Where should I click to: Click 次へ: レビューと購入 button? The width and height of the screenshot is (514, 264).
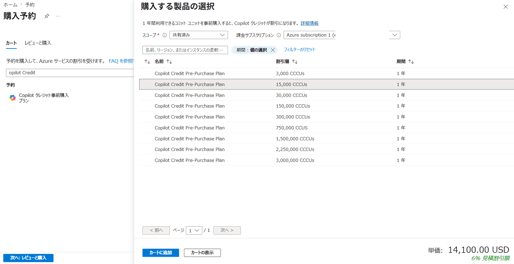tap(28, 258)
